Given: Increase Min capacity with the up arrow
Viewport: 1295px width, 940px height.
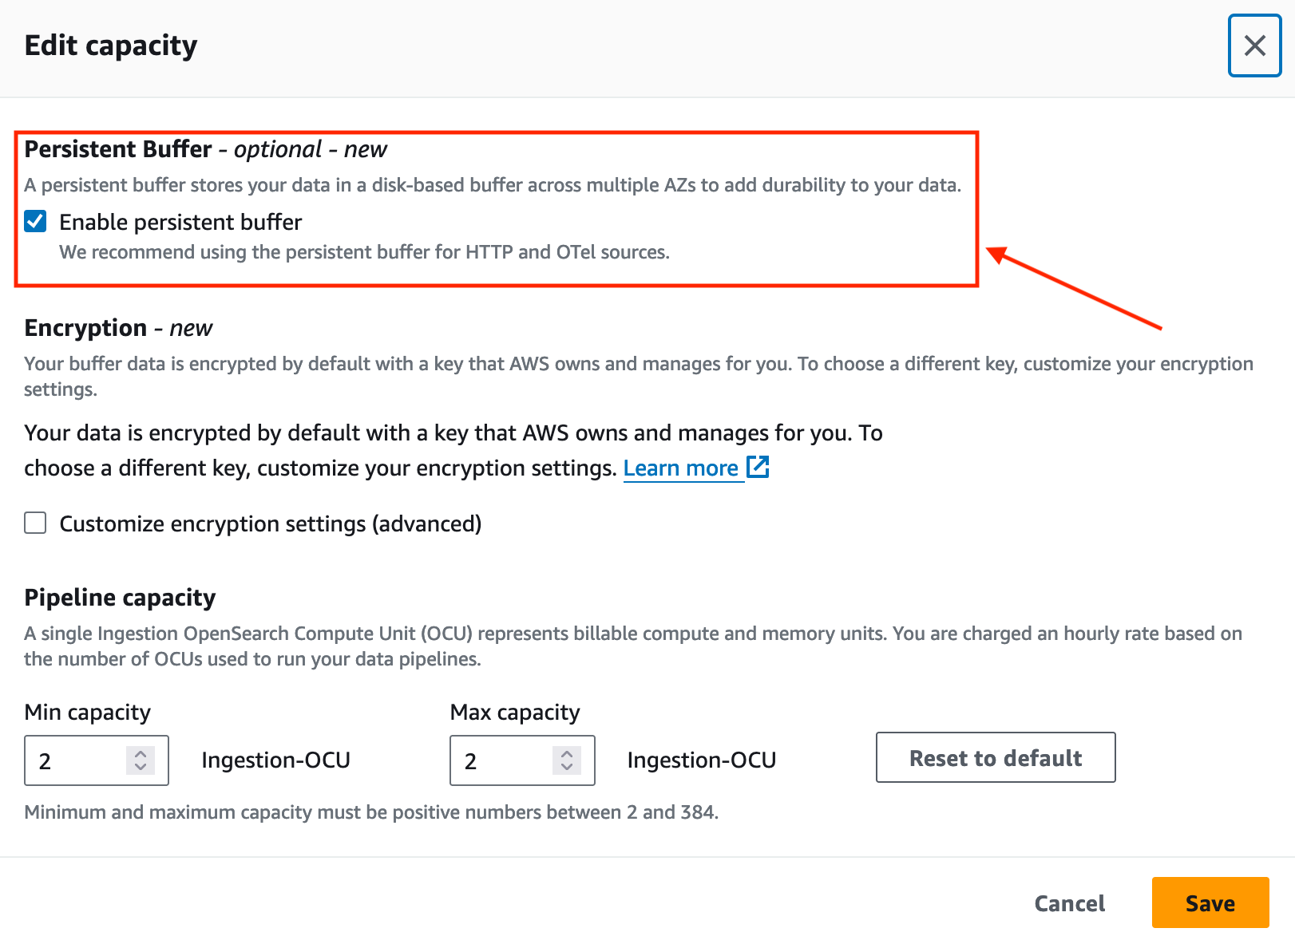Looking at the screenshot, I should (x=141, y=753).
